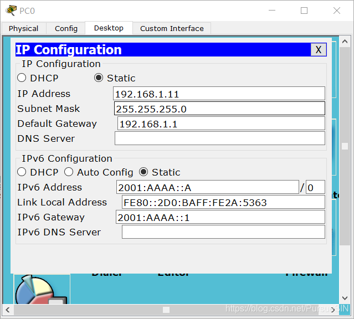Select the IPv4 Static radio button
Screen dimensions: 354x319
[99, 78]
